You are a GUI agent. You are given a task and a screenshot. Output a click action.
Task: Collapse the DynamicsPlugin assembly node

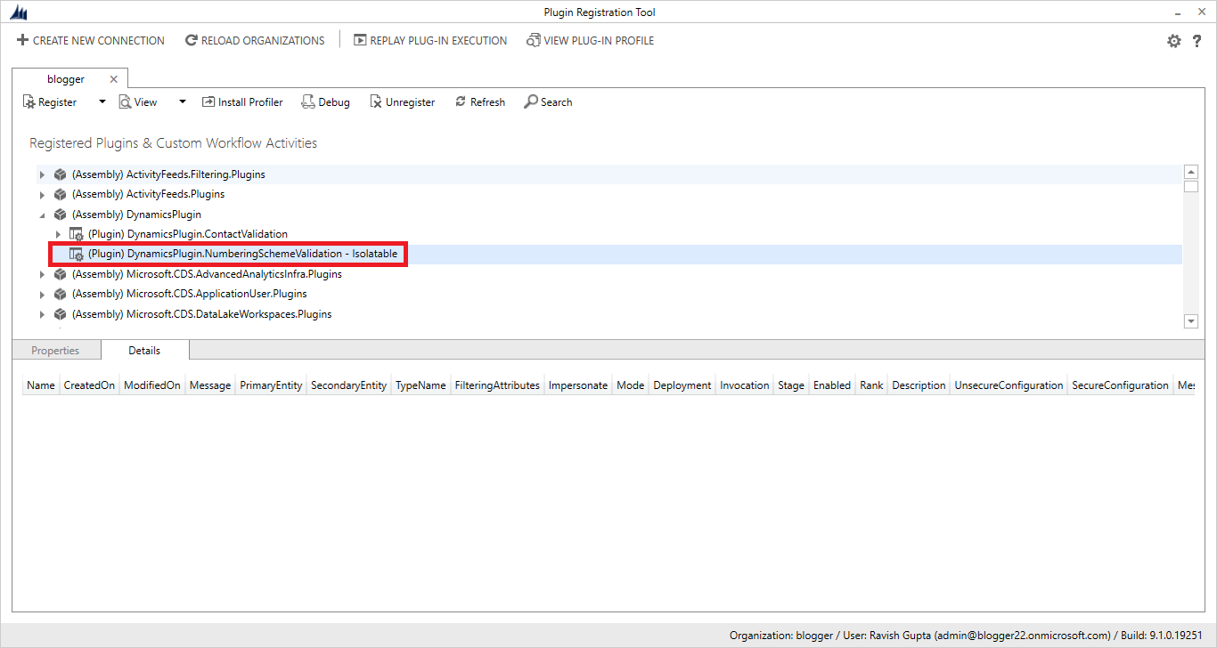pos(42,215)
